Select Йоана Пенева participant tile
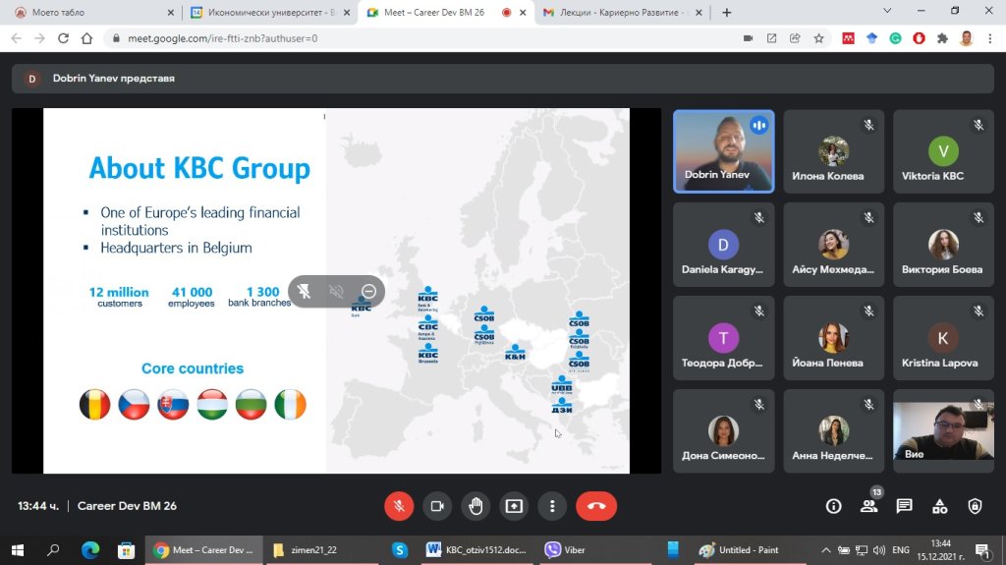 [x=833, y=338]
